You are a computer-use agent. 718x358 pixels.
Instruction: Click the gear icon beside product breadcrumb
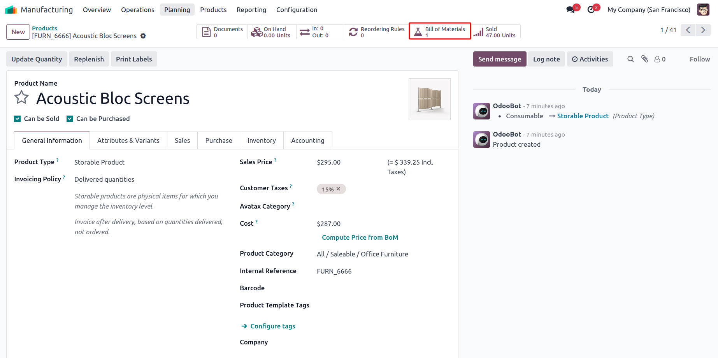click(x=143, y=36)
